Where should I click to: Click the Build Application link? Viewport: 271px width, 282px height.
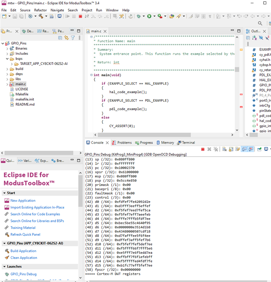pos(23,251)
